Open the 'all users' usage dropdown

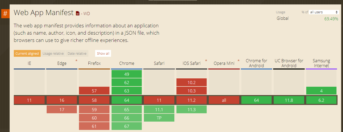pyautogui.click(x=324, y=12)
